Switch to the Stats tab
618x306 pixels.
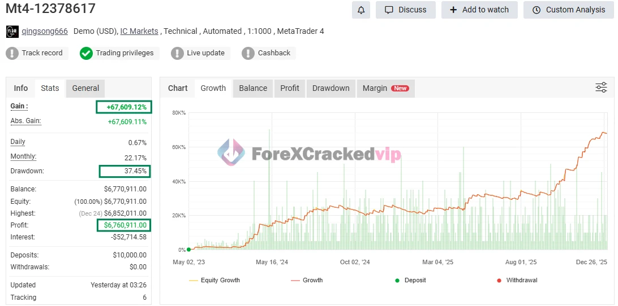point(50,88)
